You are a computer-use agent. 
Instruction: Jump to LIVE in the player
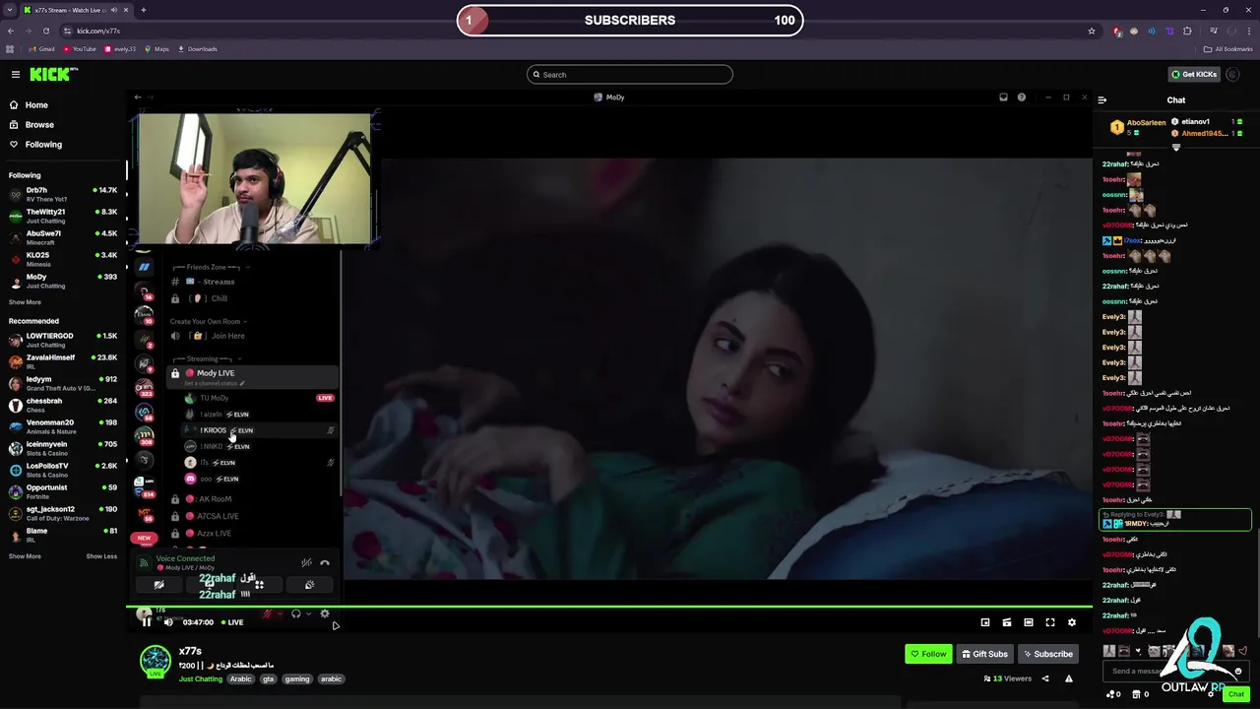pyautogui.click(x=232, y=622)
